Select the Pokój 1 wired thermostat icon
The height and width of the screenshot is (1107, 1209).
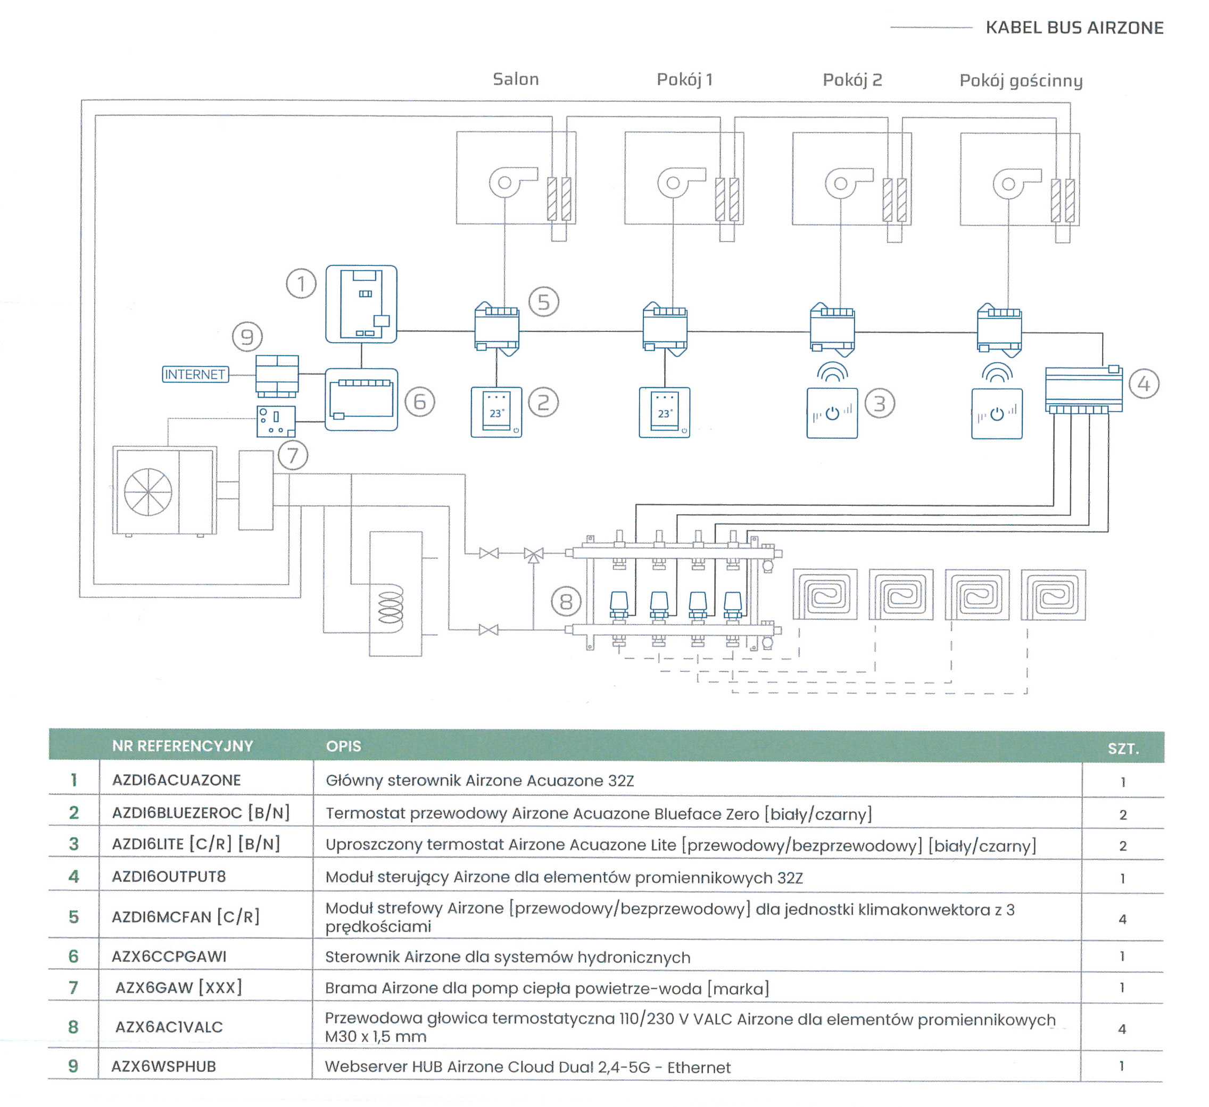(x=665, y=412)
